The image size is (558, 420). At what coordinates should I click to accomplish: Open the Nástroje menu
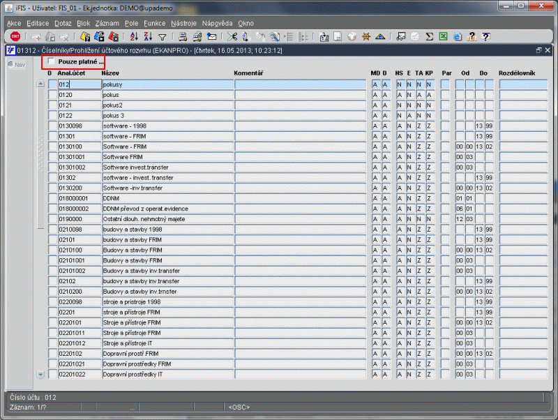(x=183, y=23)
